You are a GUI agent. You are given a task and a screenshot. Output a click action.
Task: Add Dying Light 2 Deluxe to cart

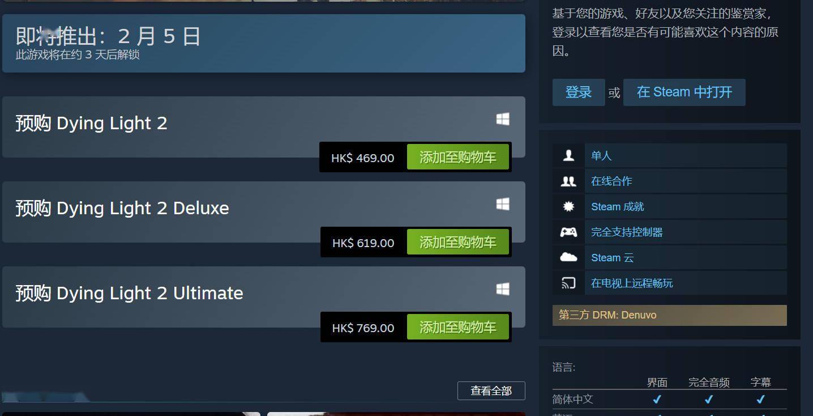(x=457, y=243)
